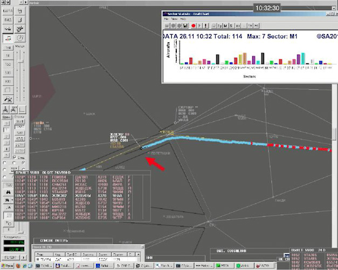This screenshot has width=338, height=270.
Task: Click the lower green coordinate display field
Action: (14, 249)
